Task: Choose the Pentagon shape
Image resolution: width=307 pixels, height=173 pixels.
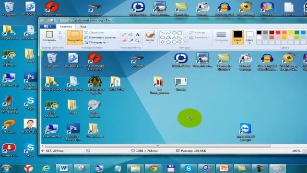Action: (168, 42)
